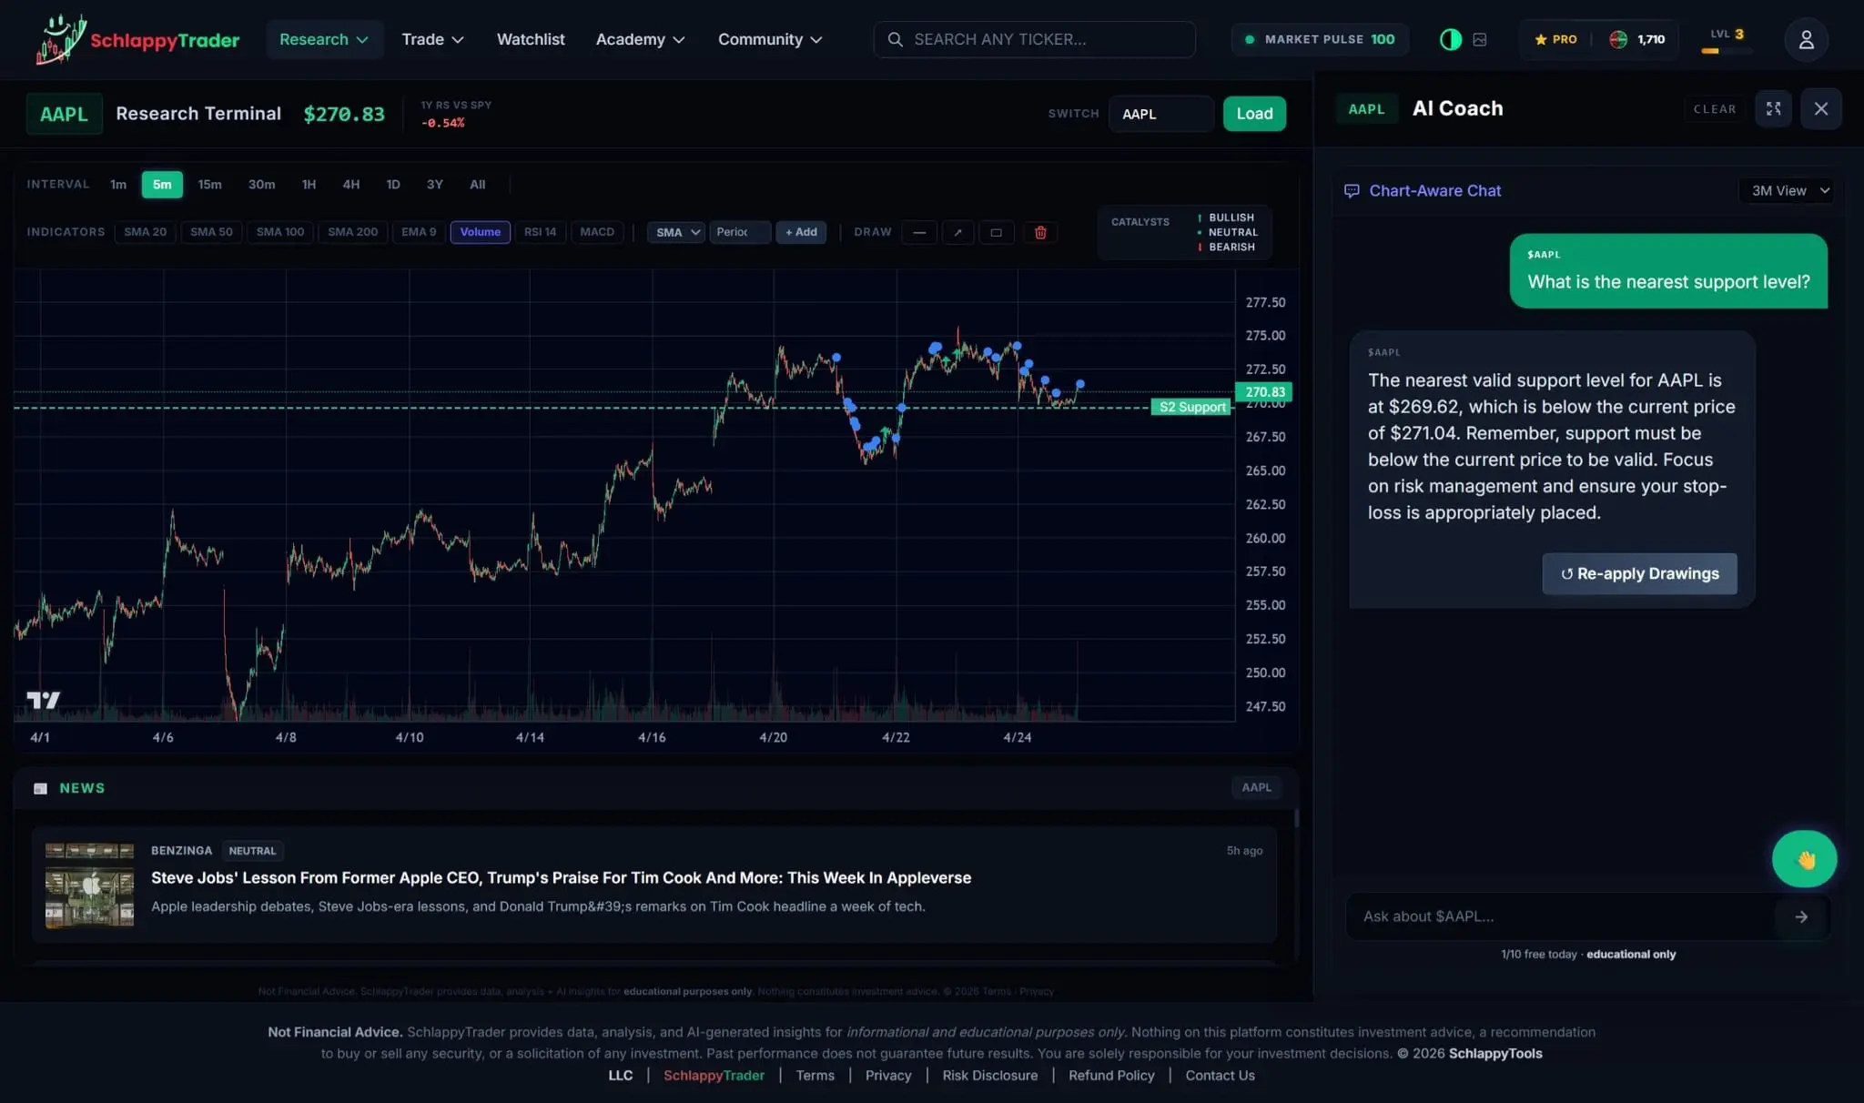The image size is (1864, 1103).
Task: Click the Switch ticker input
Action: point(1160,114)
